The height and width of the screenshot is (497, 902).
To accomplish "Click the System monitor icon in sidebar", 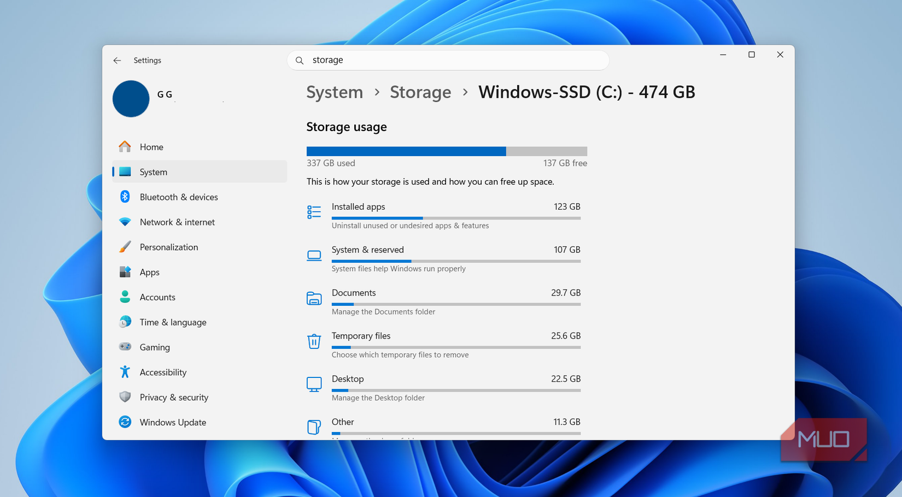I will click(x=125, y=172).
